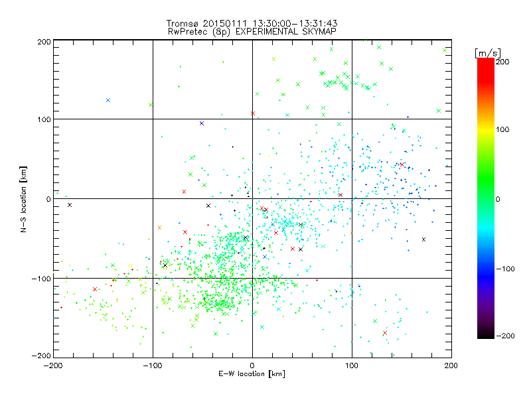
Task: Click the dark-blue cross near x=-51, y=95
Action: pyautogui.click(x=202, y=123)
